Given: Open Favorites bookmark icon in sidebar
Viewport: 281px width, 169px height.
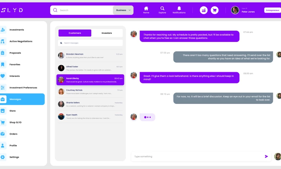Looking at the screenshot, I should [x=3, y=64].
